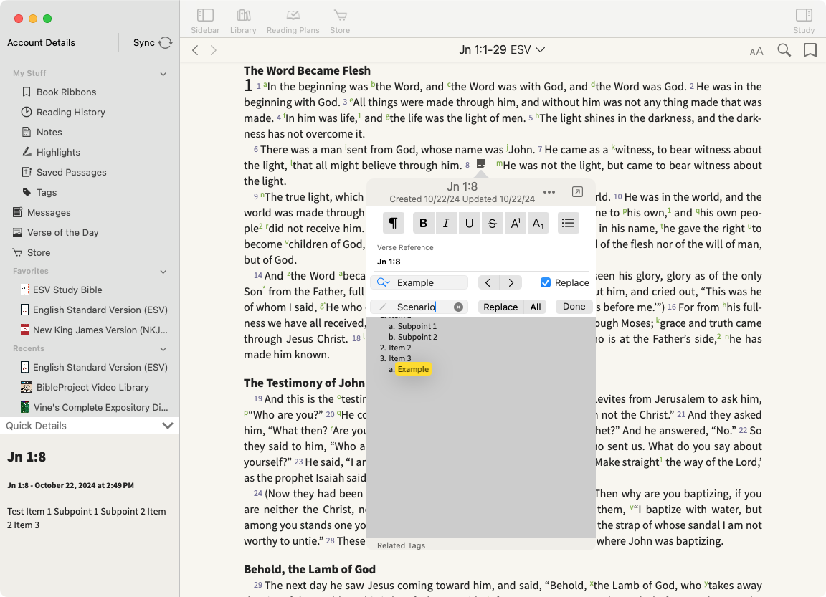Collapse the Favorites section
Viewport: 826px width, 597px height.
(163, 272)
